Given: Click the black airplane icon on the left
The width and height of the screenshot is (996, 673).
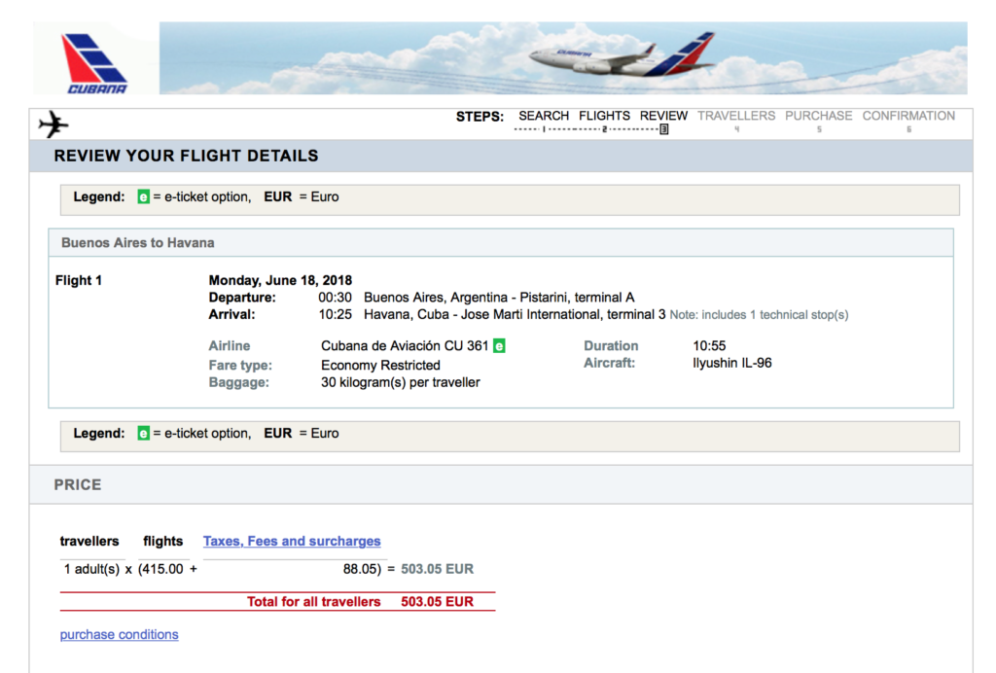Looking at the screenshot, I should tap(53, 123).
